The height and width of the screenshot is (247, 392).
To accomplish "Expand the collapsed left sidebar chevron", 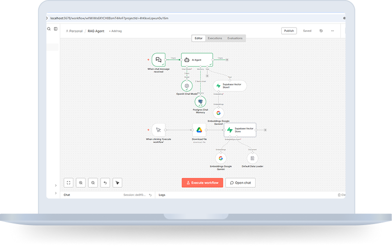I will (56, 185).
